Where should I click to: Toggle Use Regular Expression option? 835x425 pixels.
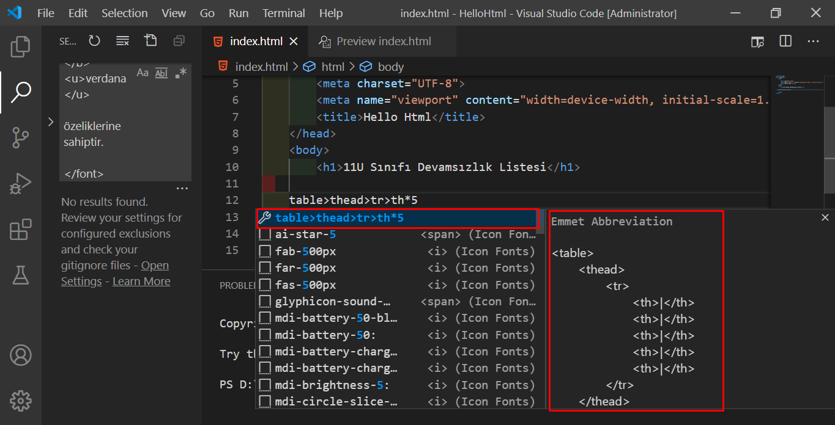180,73
